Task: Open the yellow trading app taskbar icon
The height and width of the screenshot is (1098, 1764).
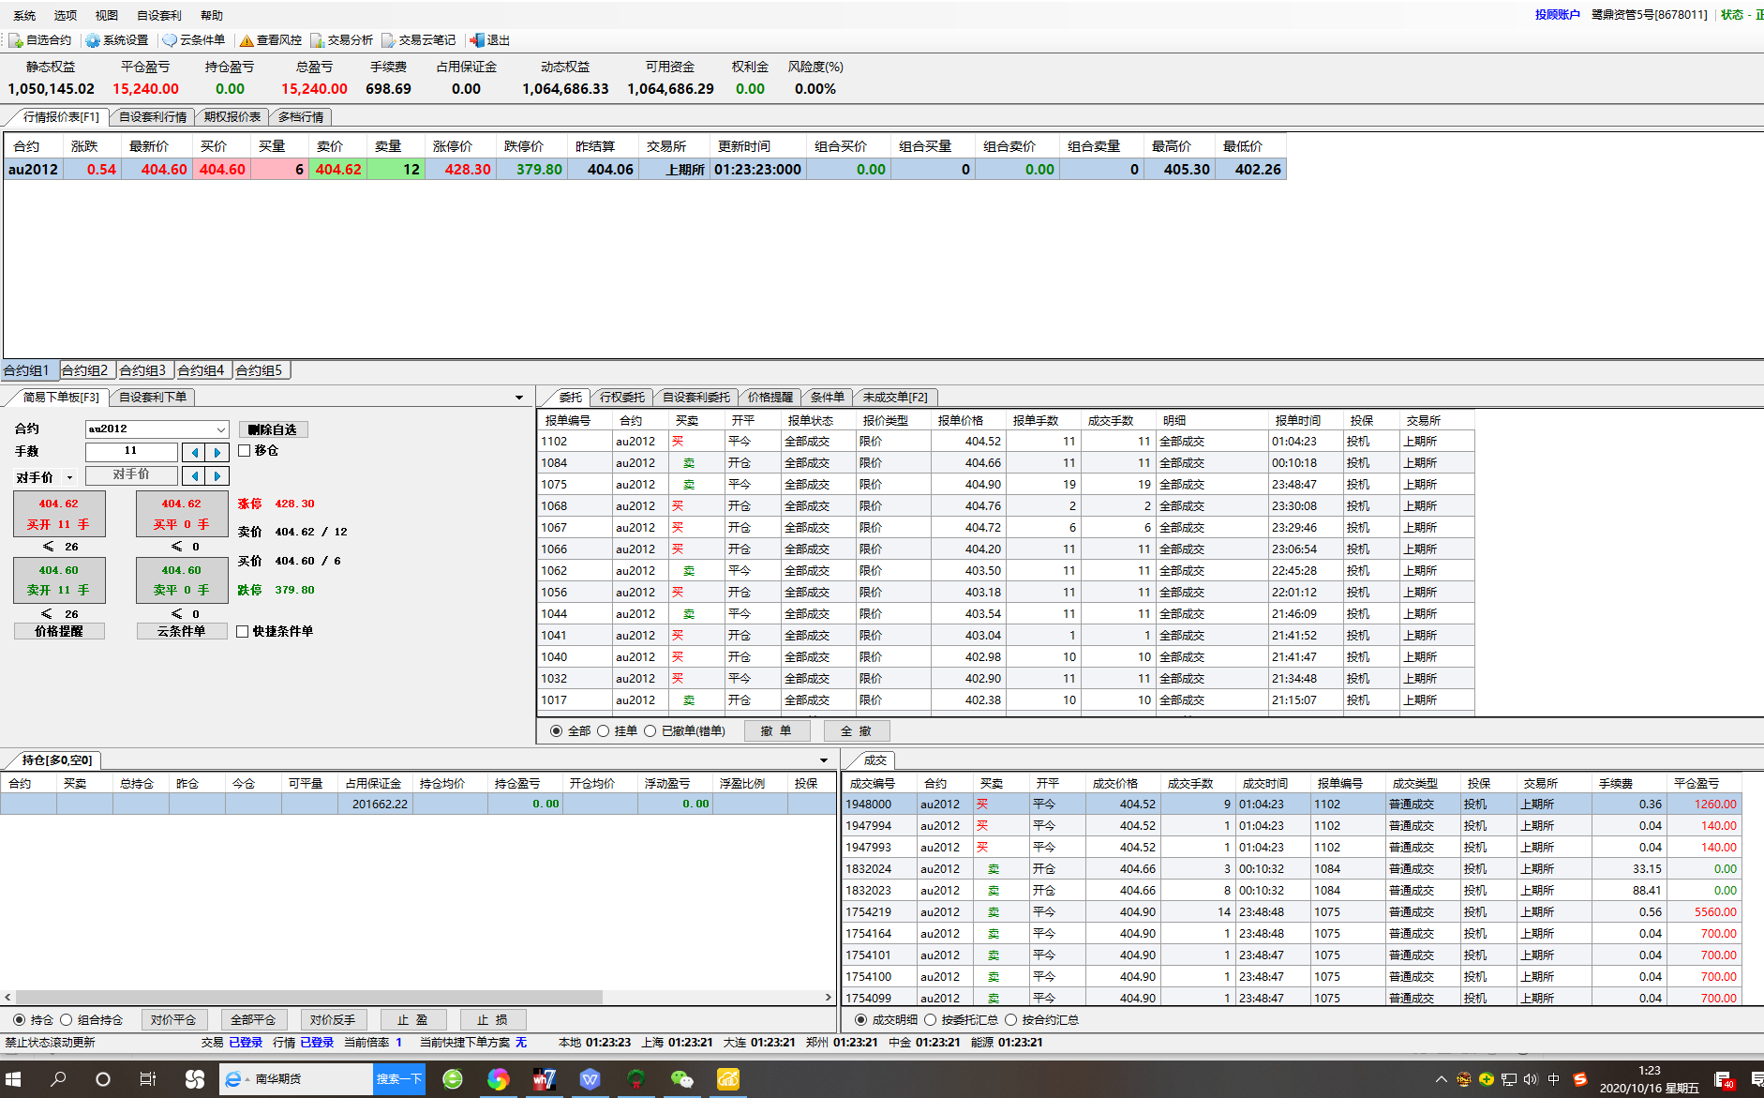Action: click(x=728, y=1079)
